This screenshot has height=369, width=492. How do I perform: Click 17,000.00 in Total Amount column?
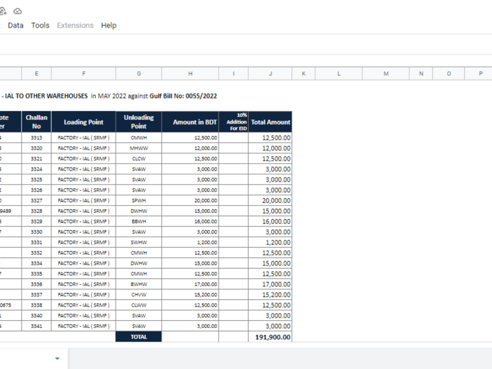(270, 284)
